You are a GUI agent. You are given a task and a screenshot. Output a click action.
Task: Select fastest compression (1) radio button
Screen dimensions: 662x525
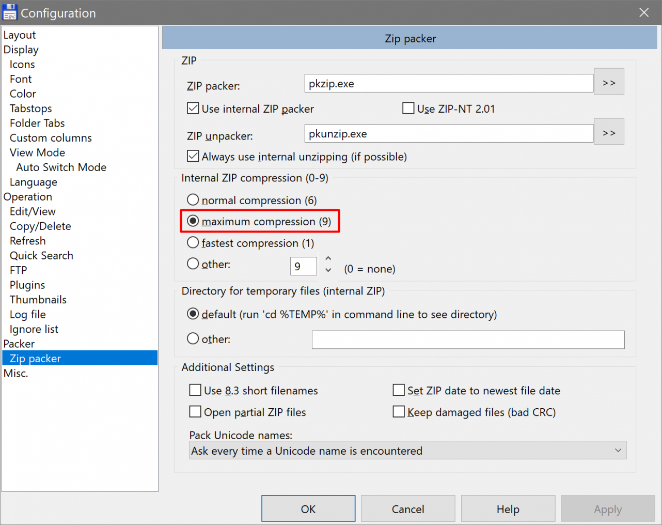coord(193,243)
